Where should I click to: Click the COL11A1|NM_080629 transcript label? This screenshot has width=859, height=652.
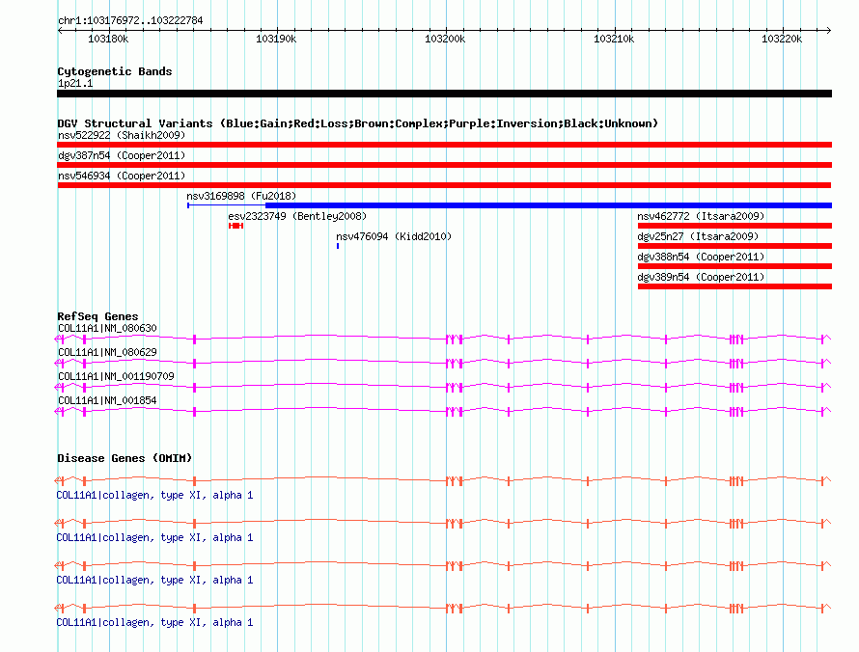[x=107, y=353]
